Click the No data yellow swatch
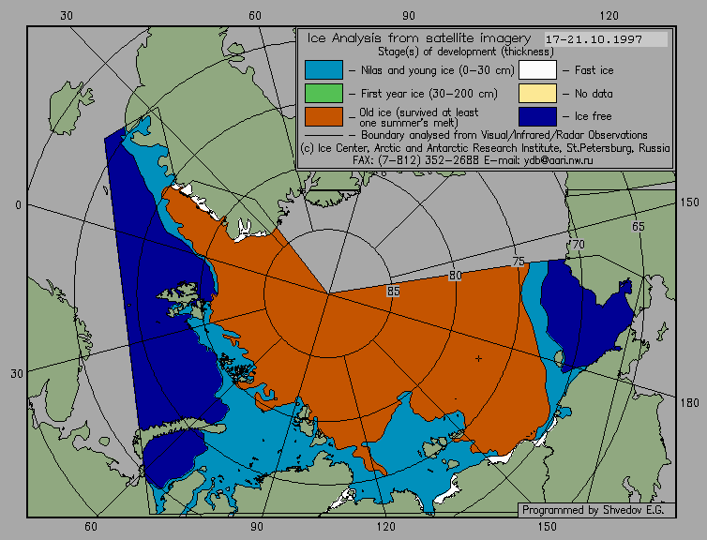Viewport: 707px width, 540px height. tap(537, 94)
